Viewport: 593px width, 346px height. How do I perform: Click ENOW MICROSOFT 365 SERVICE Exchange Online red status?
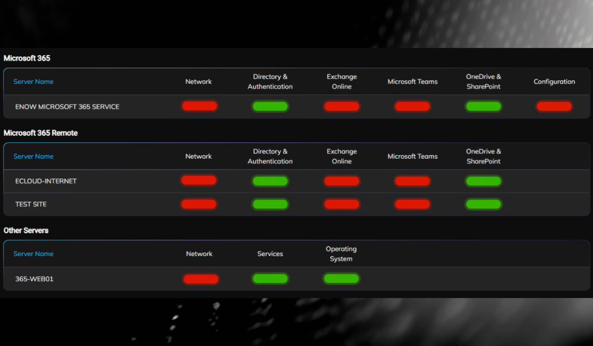pyautogui.click(x=341, y=106)
